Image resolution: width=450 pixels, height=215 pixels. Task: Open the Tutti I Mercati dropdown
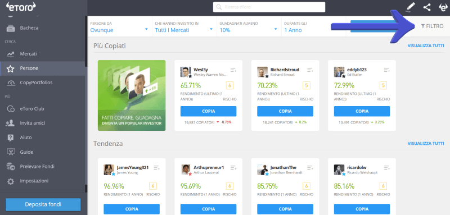184,26
